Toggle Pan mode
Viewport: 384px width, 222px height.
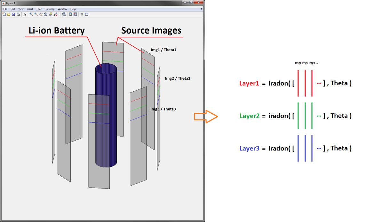point(40,14)
